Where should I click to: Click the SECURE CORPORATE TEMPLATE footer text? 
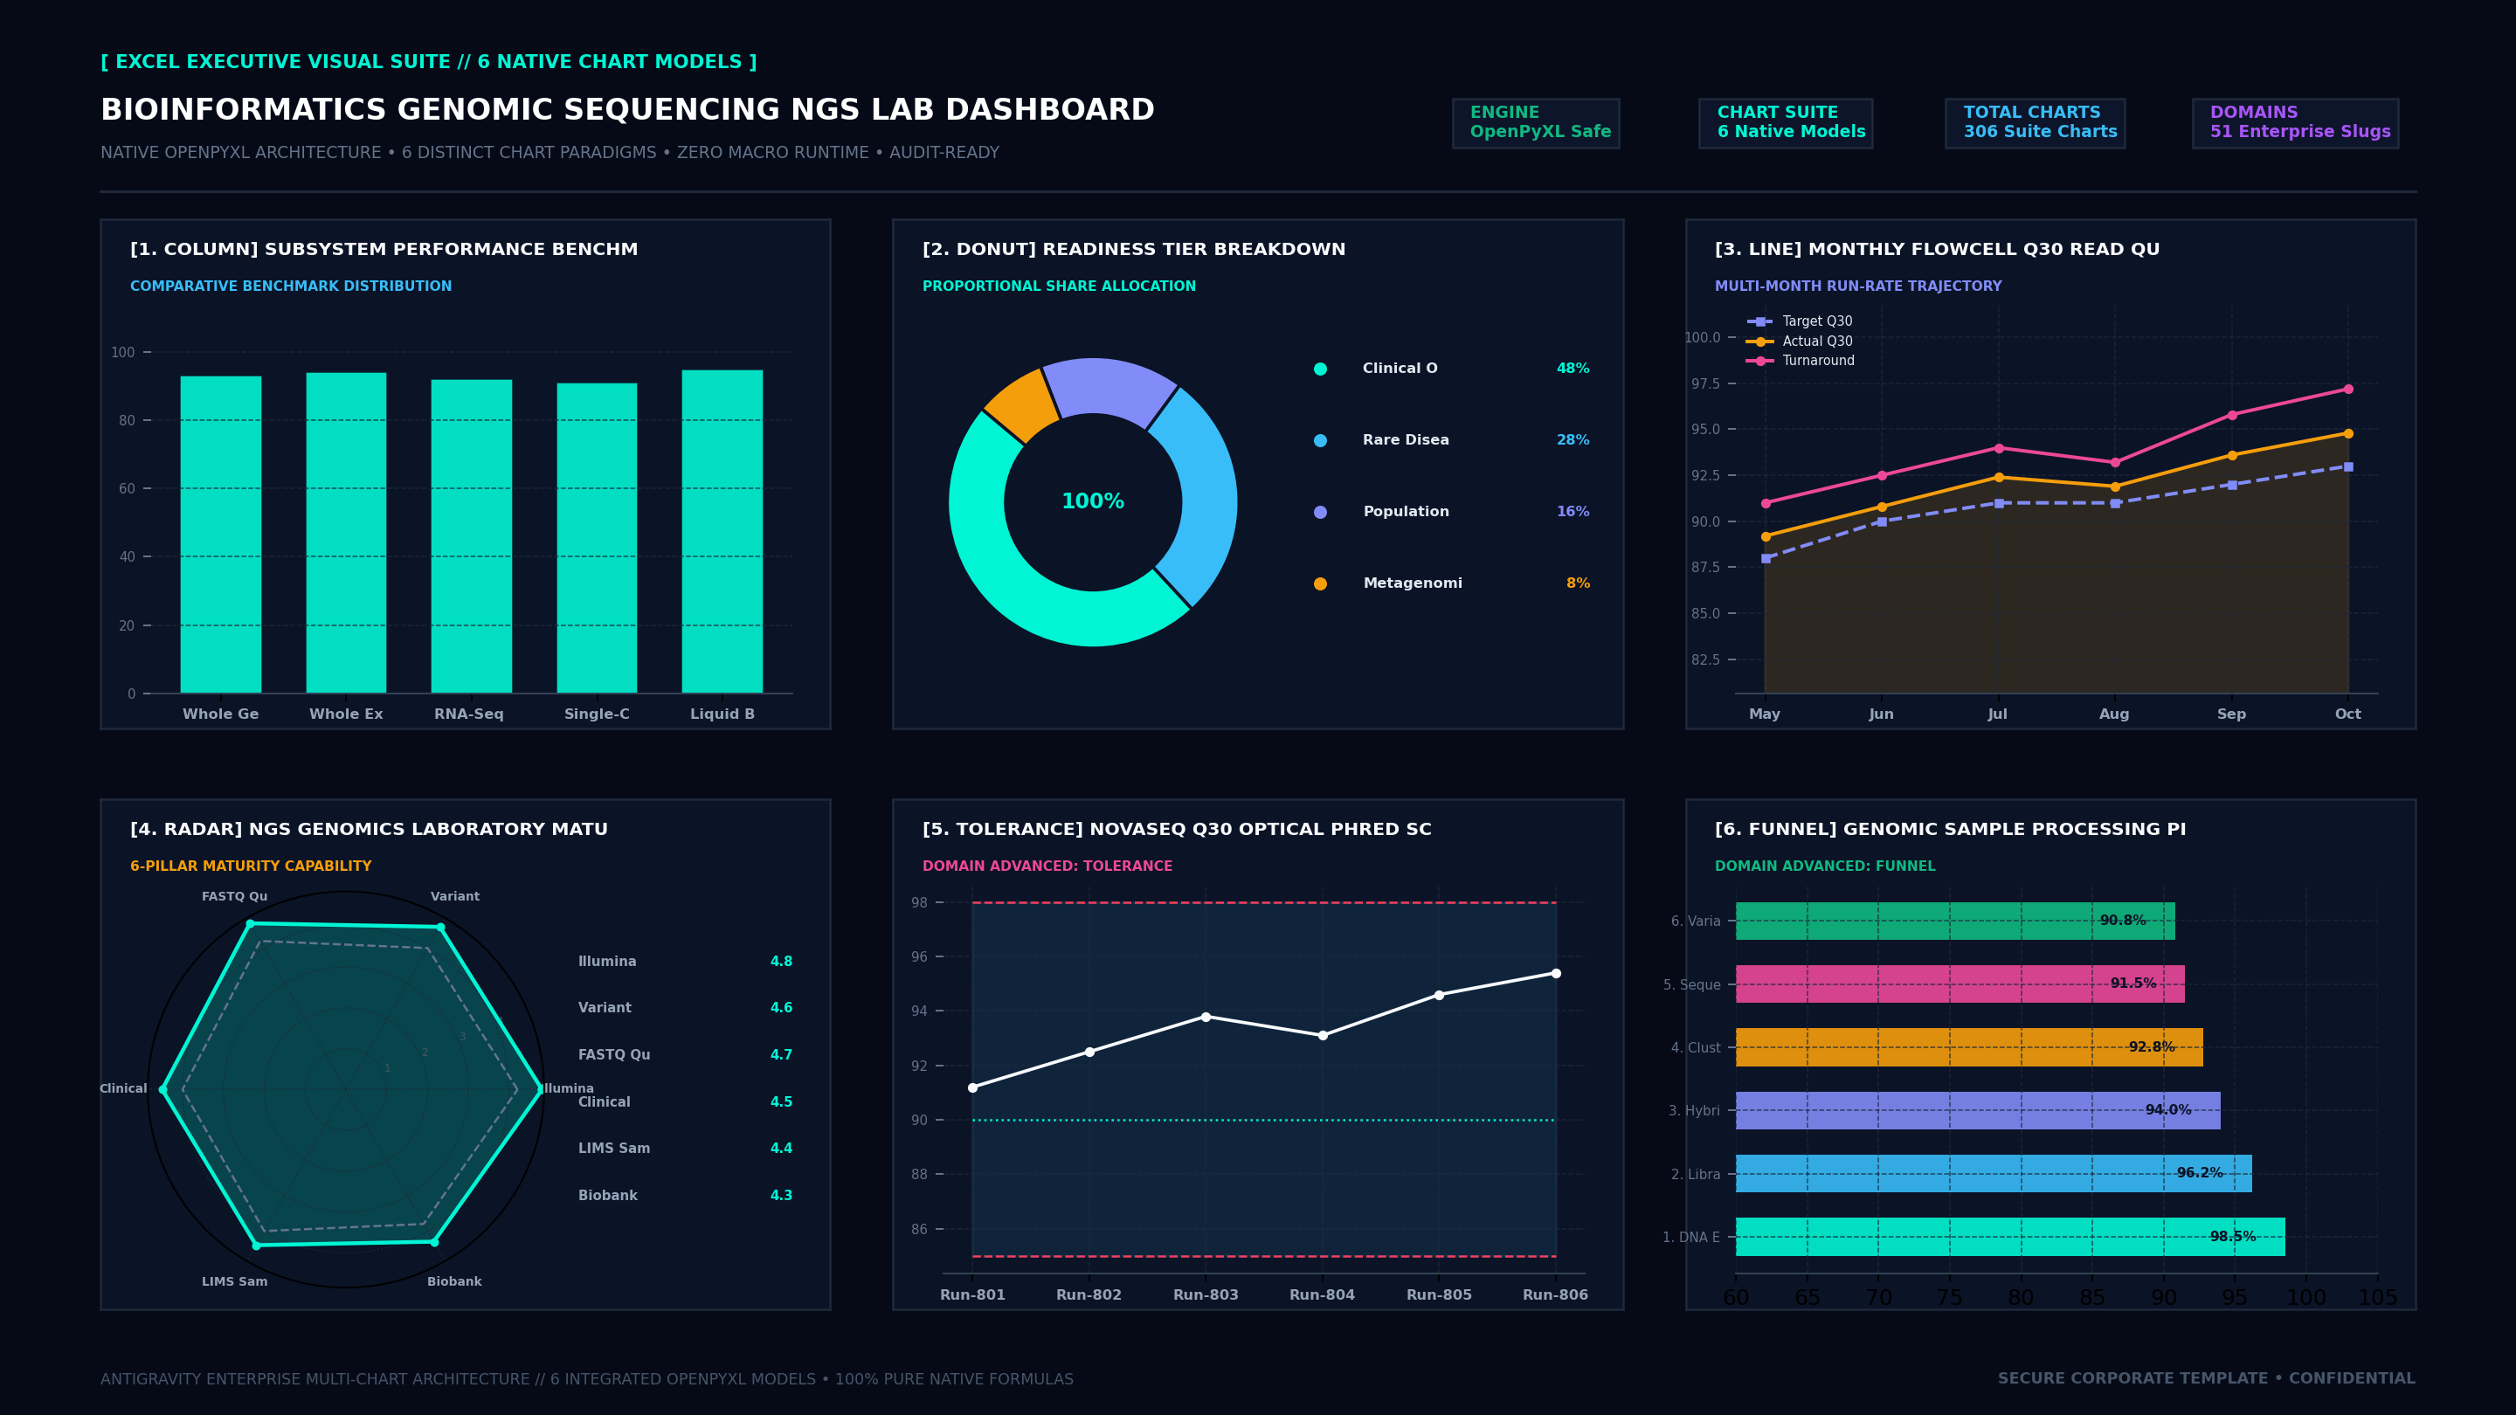pos(2207,1379)
